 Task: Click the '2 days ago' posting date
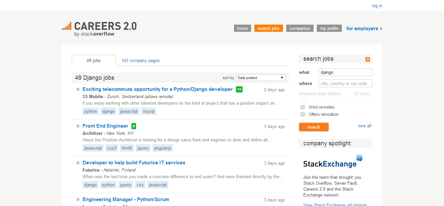pyautogui.click(x=274, y=90)
